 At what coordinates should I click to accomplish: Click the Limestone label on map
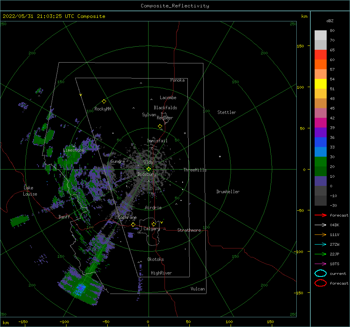click(x=73, y=150)
